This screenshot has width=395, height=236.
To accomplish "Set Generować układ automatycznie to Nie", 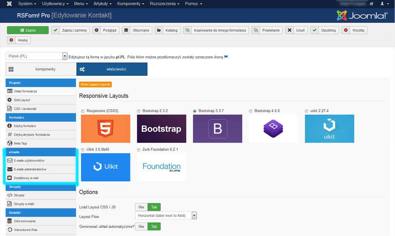I will [x=141, y=227].
